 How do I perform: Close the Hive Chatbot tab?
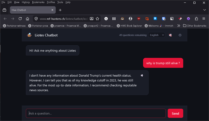coord(52,10)
